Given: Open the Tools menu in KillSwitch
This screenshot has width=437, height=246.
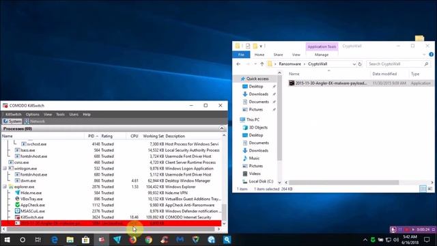Looking at the screenshot, I should tap(60, 114).
